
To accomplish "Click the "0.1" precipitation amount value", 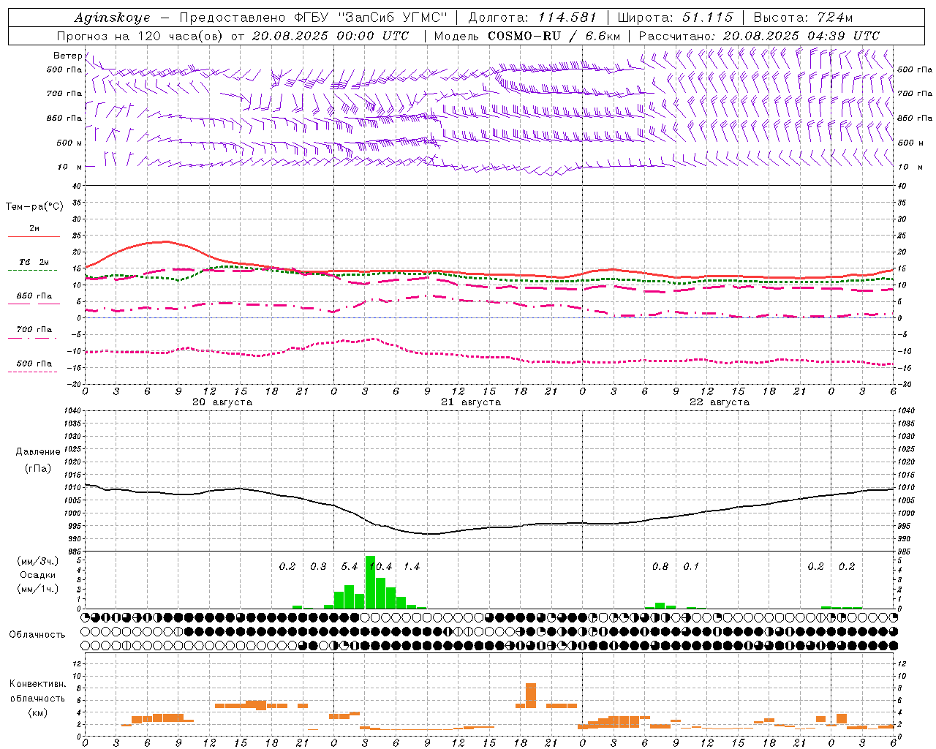I will point(691,567).
